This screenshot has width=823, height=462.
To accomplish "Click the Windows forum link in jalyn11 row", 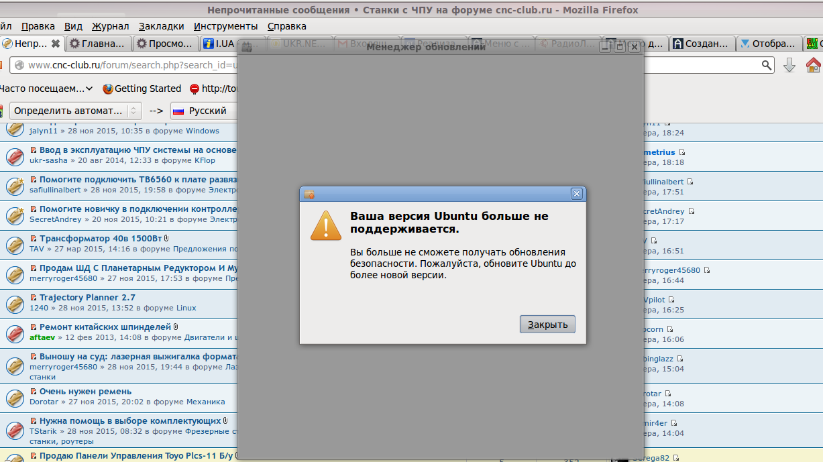I will click(x=203, y=131).
